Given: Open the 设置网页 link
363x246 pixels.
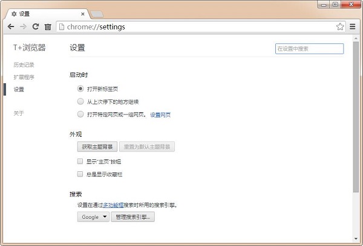Looking at the screenshot, I should (160, 115).
